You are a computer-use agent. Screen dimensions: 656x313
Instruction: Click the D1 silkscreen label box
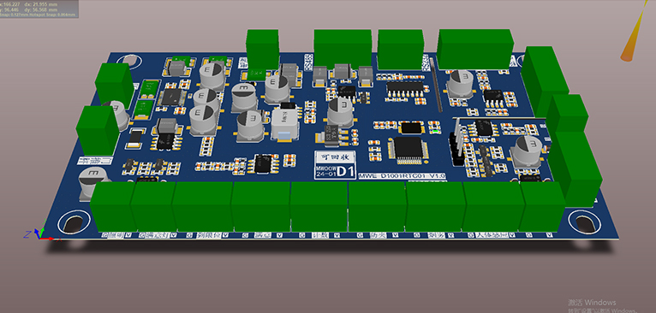click(x=335, y=171)
